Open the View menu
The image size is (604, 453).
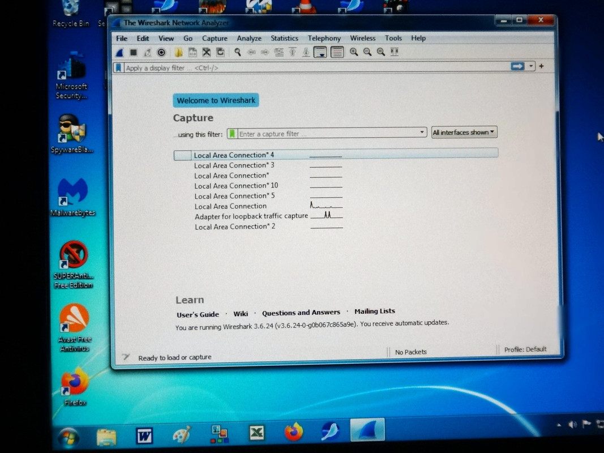(166, 39)
